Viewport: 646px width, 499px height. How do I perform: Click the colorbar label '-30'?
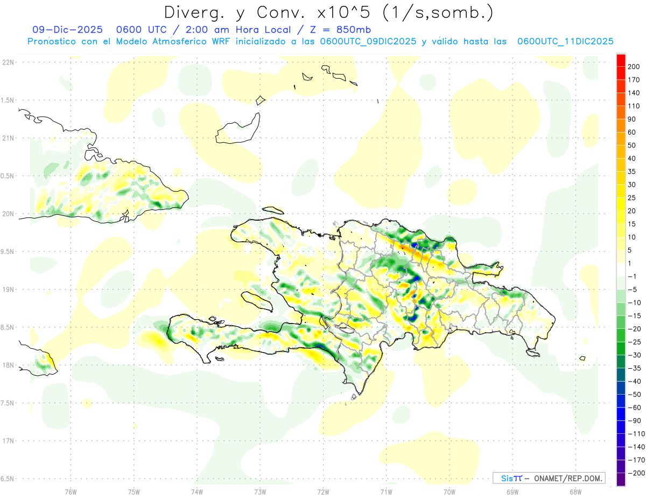pos(634,355)
